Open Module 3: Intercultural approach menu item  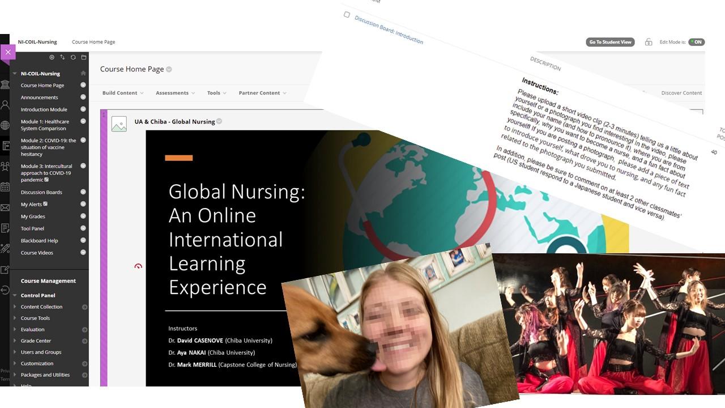tap(46, 173)
